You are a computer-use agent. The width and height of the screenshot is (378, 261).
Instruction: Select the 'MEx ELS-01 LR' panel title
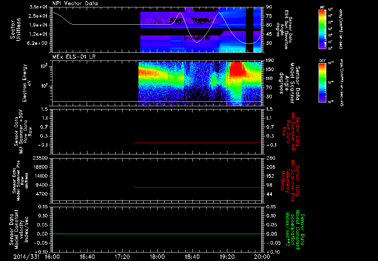click(x=74, y=57)
